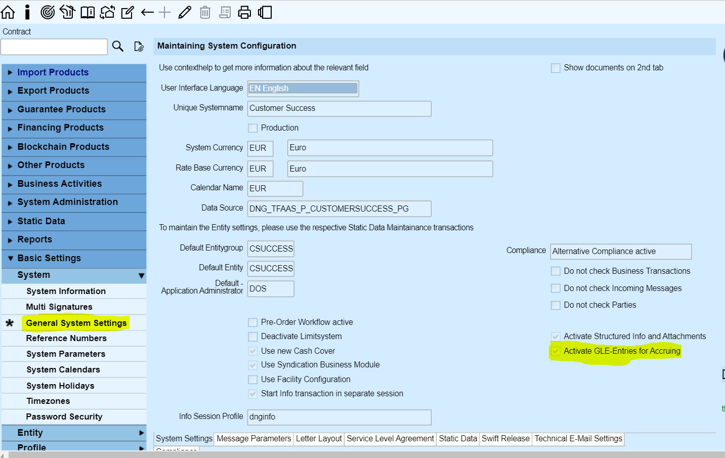725x458 pixels.
Task: Open the Info 'i' icon in the toolbar
Action: (x=27, y=12)
